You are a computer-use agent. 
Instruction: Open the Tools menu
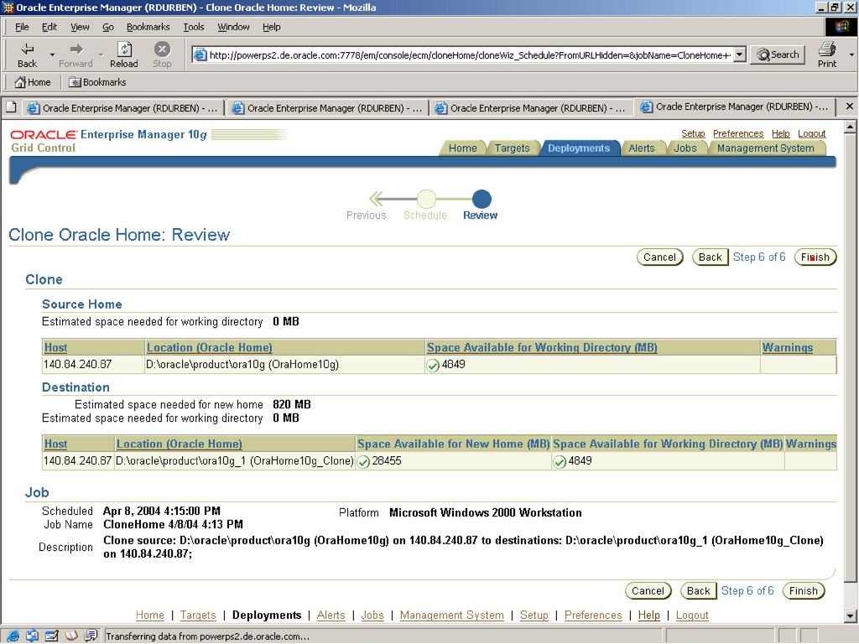194,27
